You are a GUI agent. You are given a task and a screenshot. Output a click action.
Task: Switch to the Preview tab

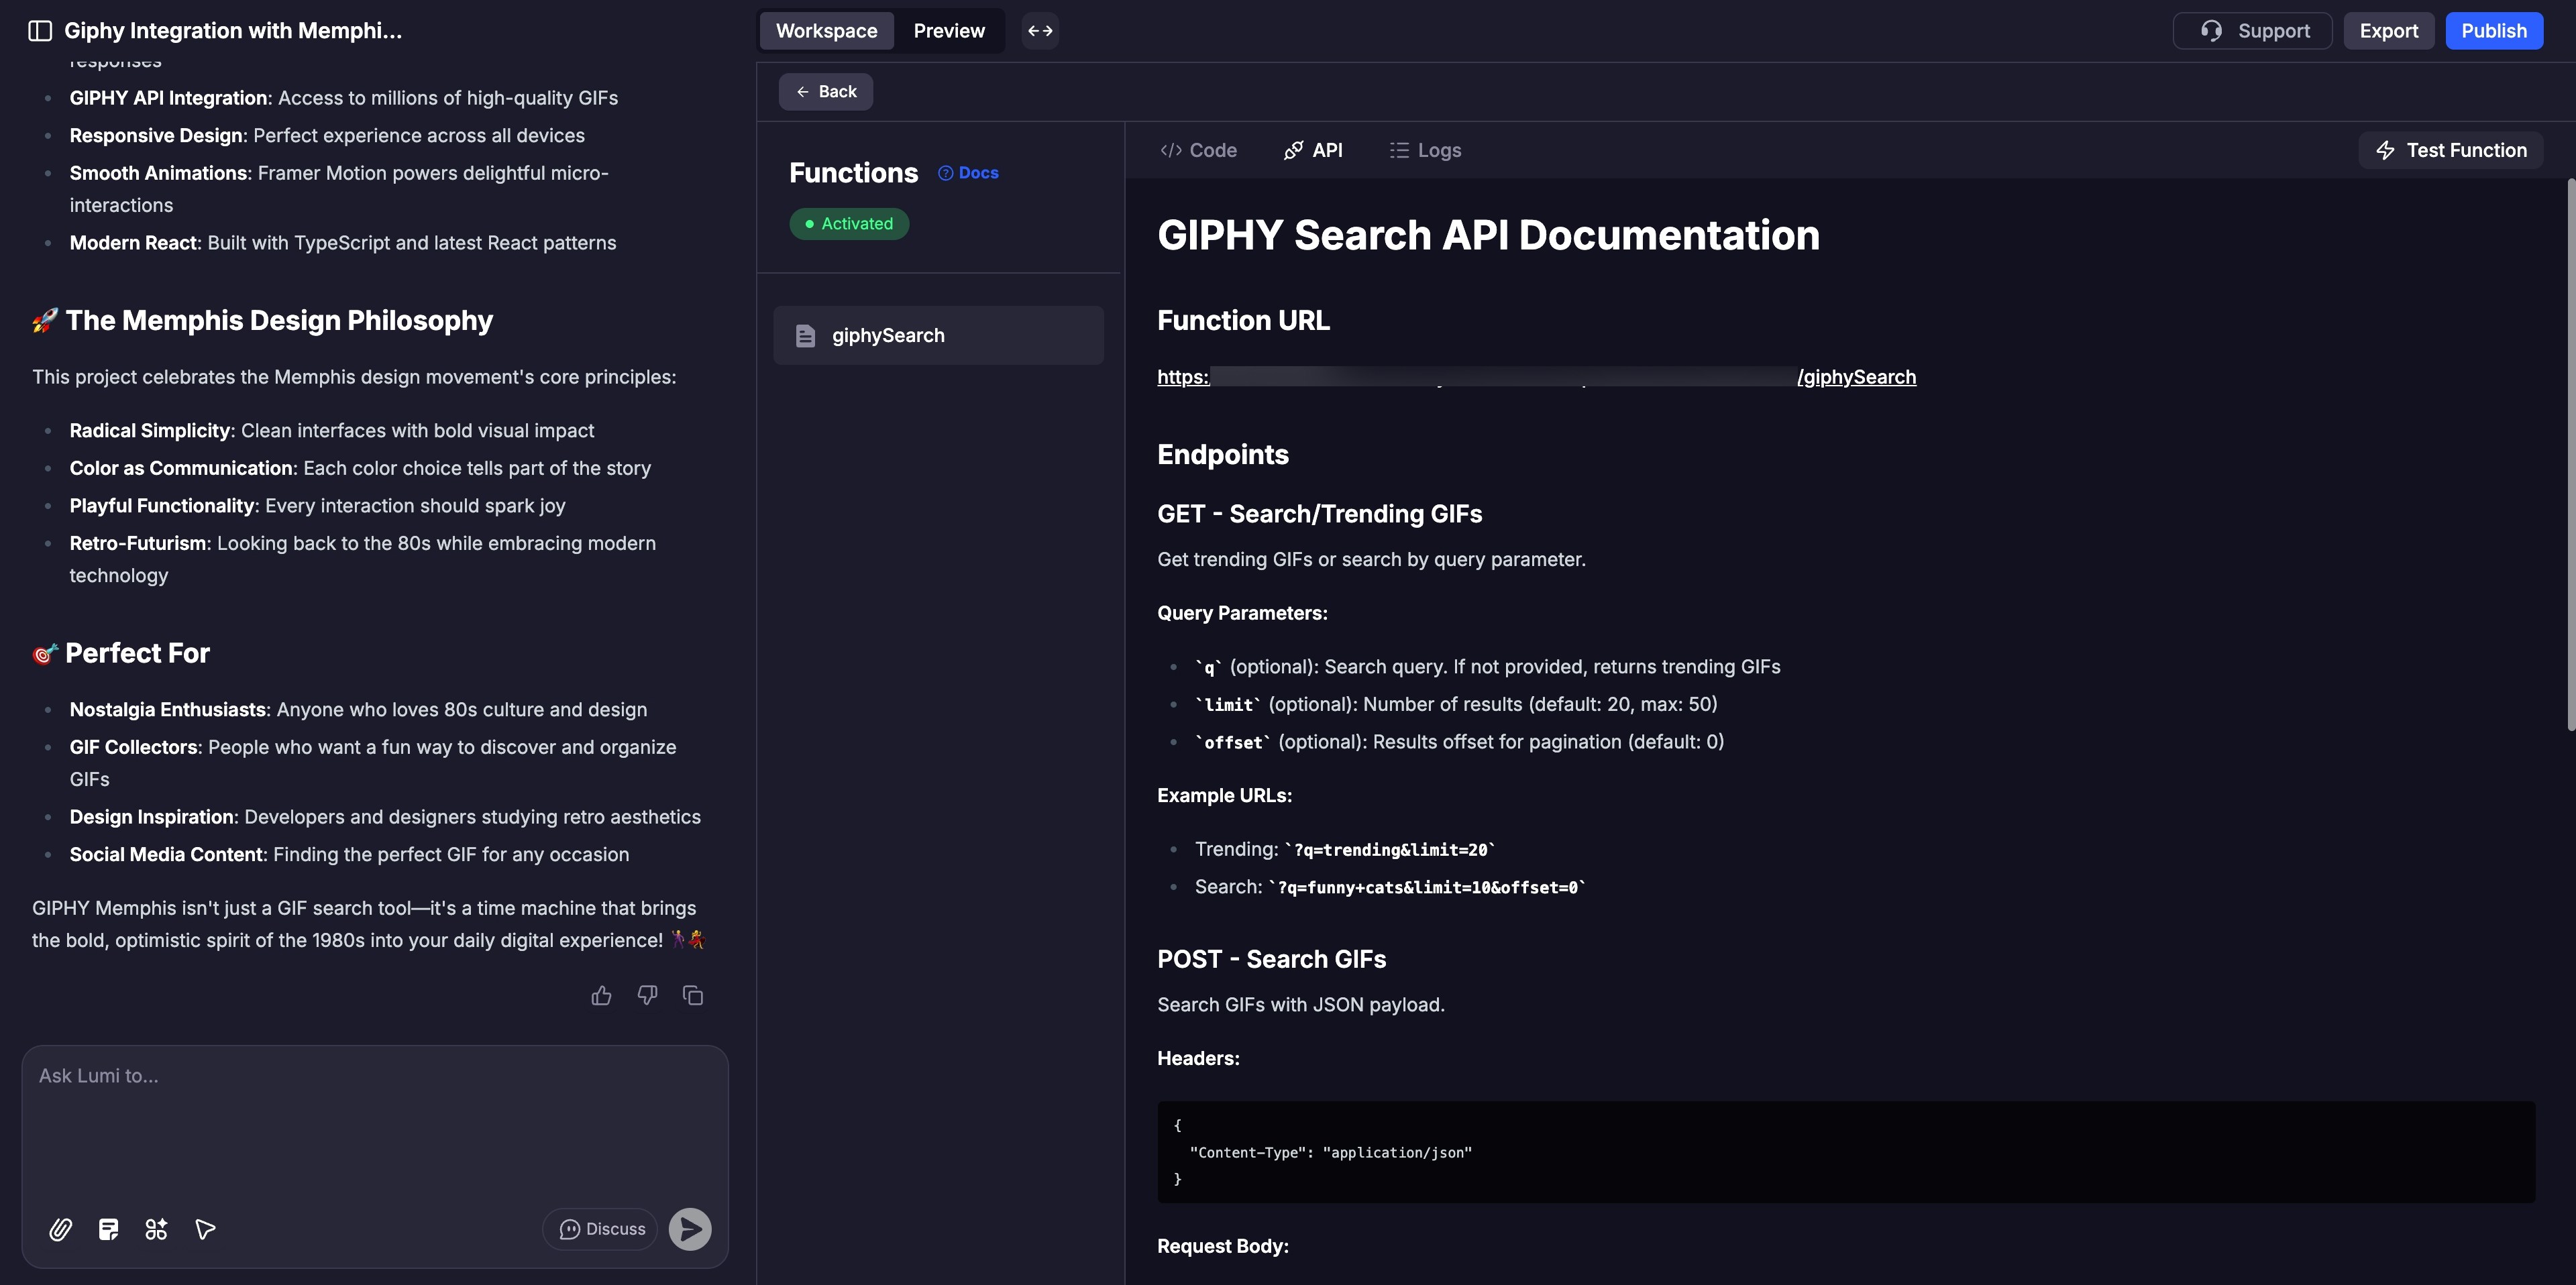coord(949,31)
